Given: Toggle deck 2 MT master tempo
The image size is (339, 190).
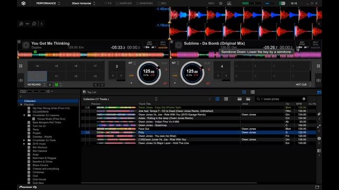Looking at the screenshot, I should pos(208,83).
